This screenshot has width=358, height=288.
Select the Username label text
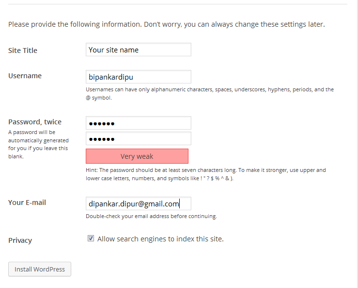point(25,76)
